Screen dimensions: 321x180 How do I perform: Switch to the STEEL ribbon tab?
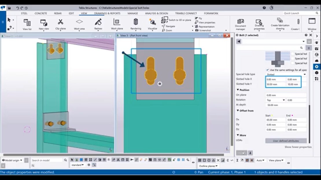[24, 13]
